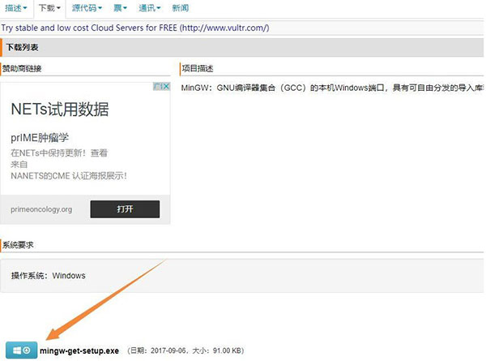Viewport: 486px width, 361px height.
Task: Click the prIME肿瘤学 ad subtitle
Action: [40, 138]
